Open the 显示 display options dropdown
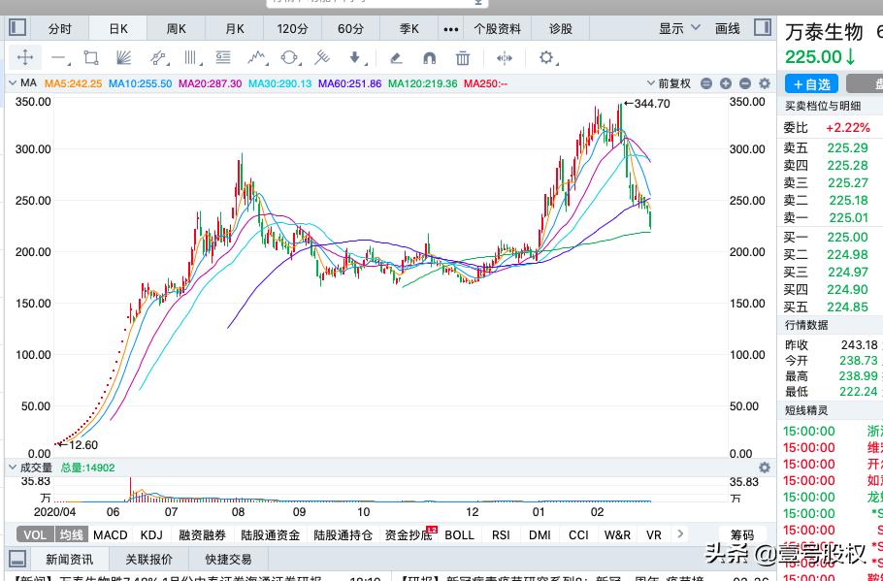 click(674, 27)
